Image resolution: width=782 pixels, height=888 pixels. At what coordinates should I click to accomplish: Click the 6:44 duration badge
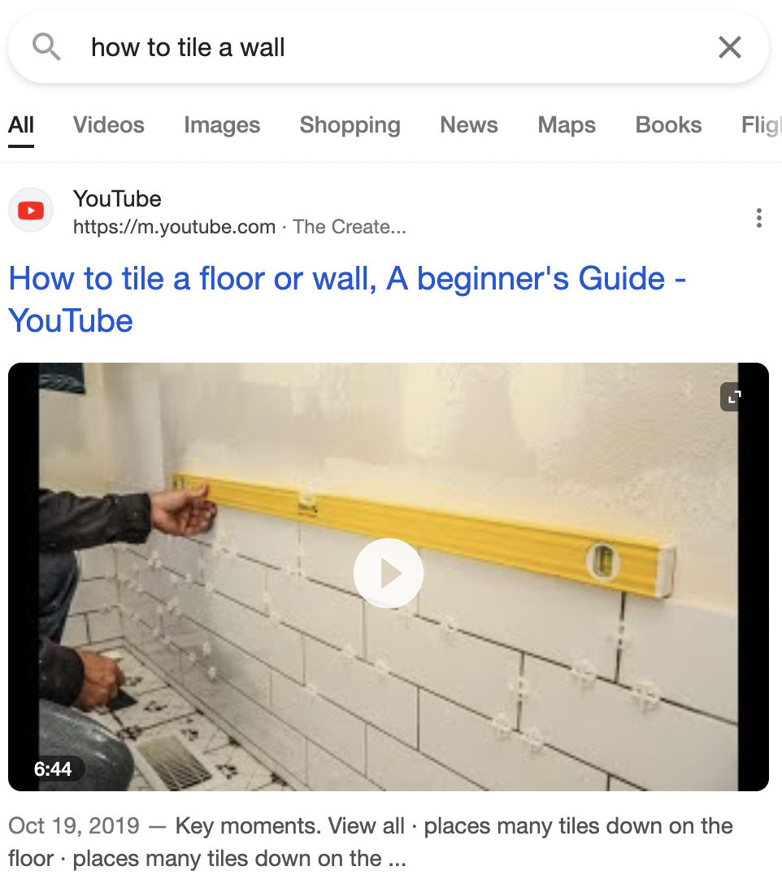(x=52, y=768)
